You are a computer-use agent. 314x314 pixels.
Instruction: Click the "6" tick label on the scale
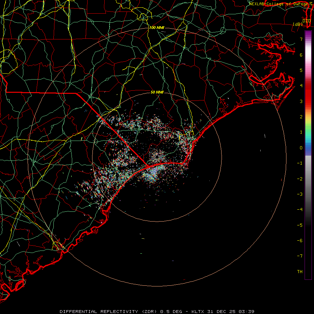301,55
